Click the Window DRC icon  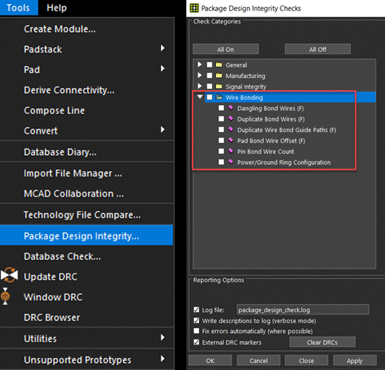point(6,296)
